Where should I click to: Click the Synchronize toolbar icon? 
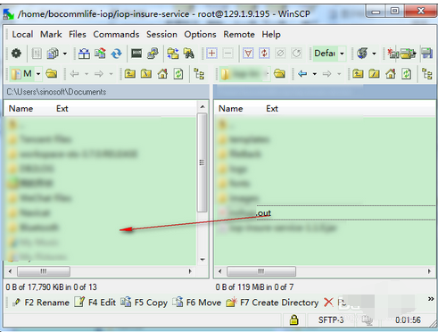click(100, 54)
